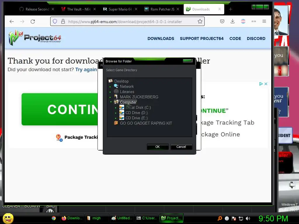This screenshot has width=299, height=224.
Task: Select the Desktop row label in tree
Action: pos(121,81)
